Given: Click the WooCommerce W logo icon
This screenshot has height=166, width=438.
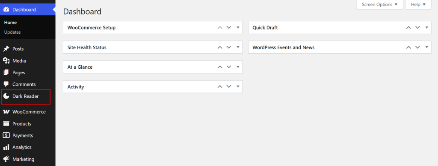Looking at the screenshot, I should point(6,112).
